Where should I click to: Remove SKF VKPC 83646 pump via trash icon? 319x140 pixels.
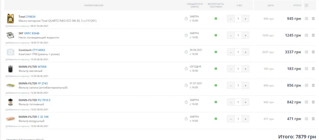point(313,35)
